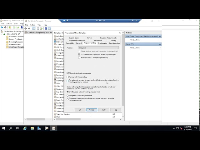Check Renew with the same key
The height and width of the screenshot is (150, 200).
(x=67, y=77)
